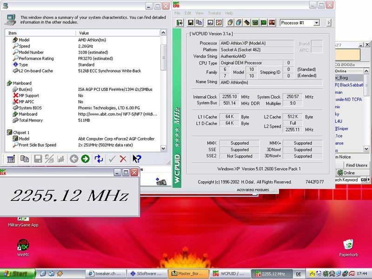Open the Edit menu in WCPUID

pyautogui.click(x=188, y=13)
